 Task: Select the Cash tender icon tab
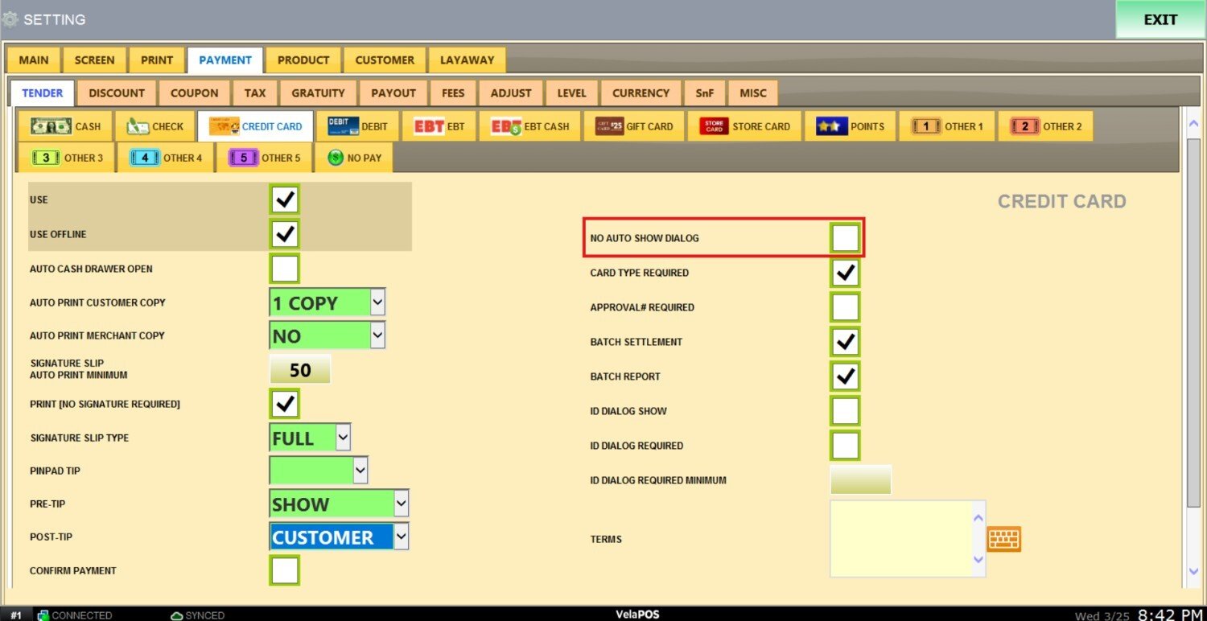pyautogui.click(x=51, y=126)
